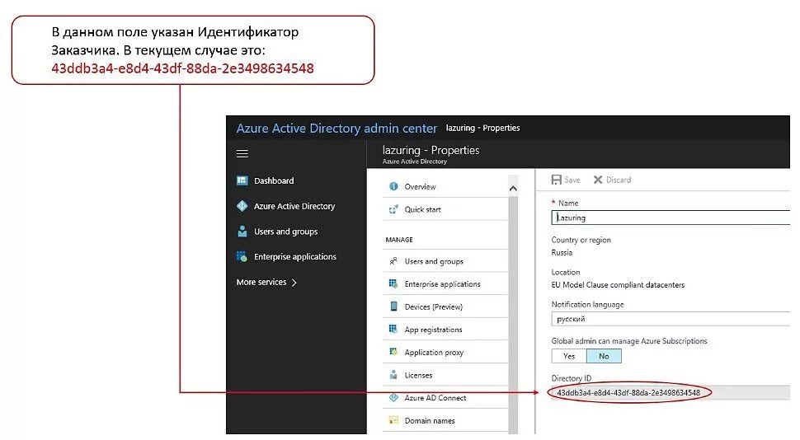
Task: Click EU Model Clause compliant datacenters text
Action: [618, 284]
